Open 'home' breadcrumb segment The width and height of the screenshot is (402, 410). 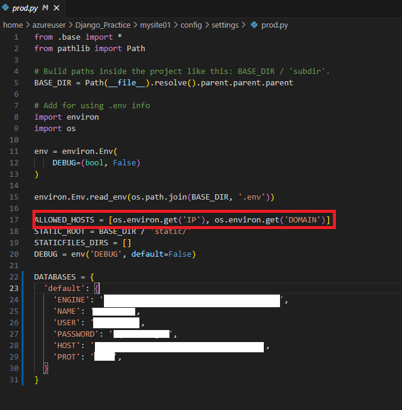click(13, 25)
